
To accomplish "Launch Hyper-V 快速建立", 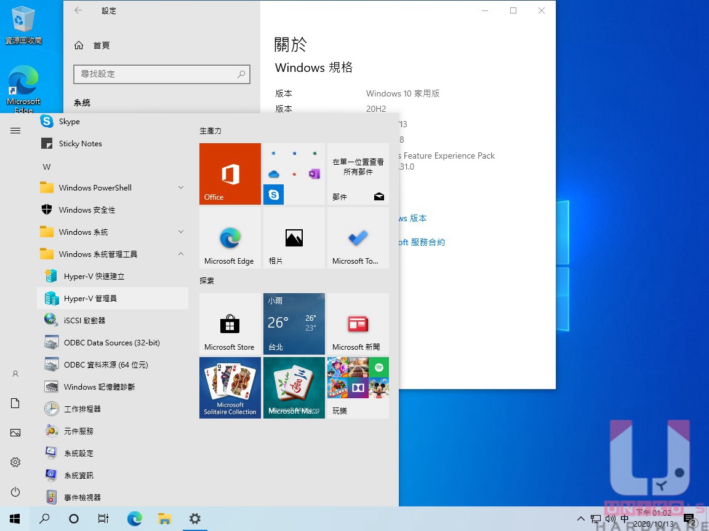I will click(112, 277).
